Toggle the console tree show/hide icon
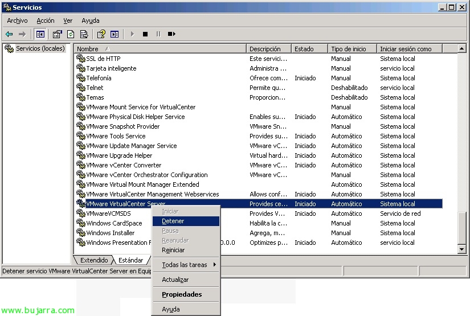Screen dimensions: 470x316 40,34
